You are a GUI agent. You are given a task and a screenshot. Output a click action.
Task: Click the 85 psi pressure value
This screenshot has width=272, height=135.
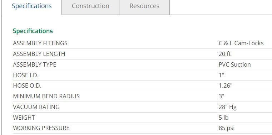pos(227,128)
